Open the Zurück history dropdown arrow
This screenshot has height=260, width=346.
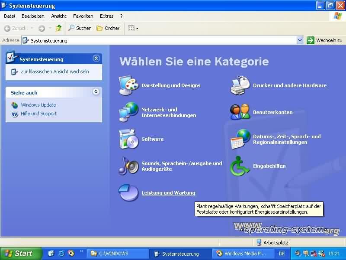[x=32, y=28]
